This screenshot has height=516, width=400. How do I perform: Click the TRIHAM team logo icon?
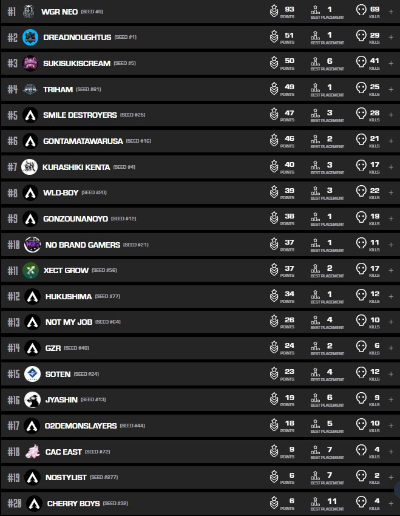(30, 89)
